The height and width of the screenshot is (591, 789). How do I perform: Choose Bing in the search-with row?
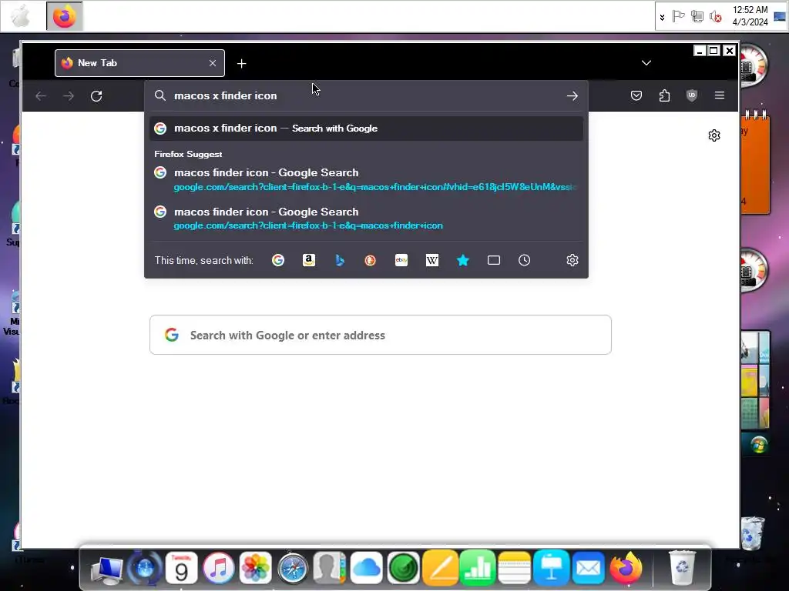point(340,260)
